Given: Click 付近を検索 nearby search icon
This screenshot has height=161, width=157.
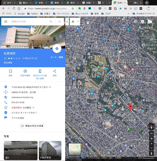Looking at the screenshot, I should coord(25,71).
